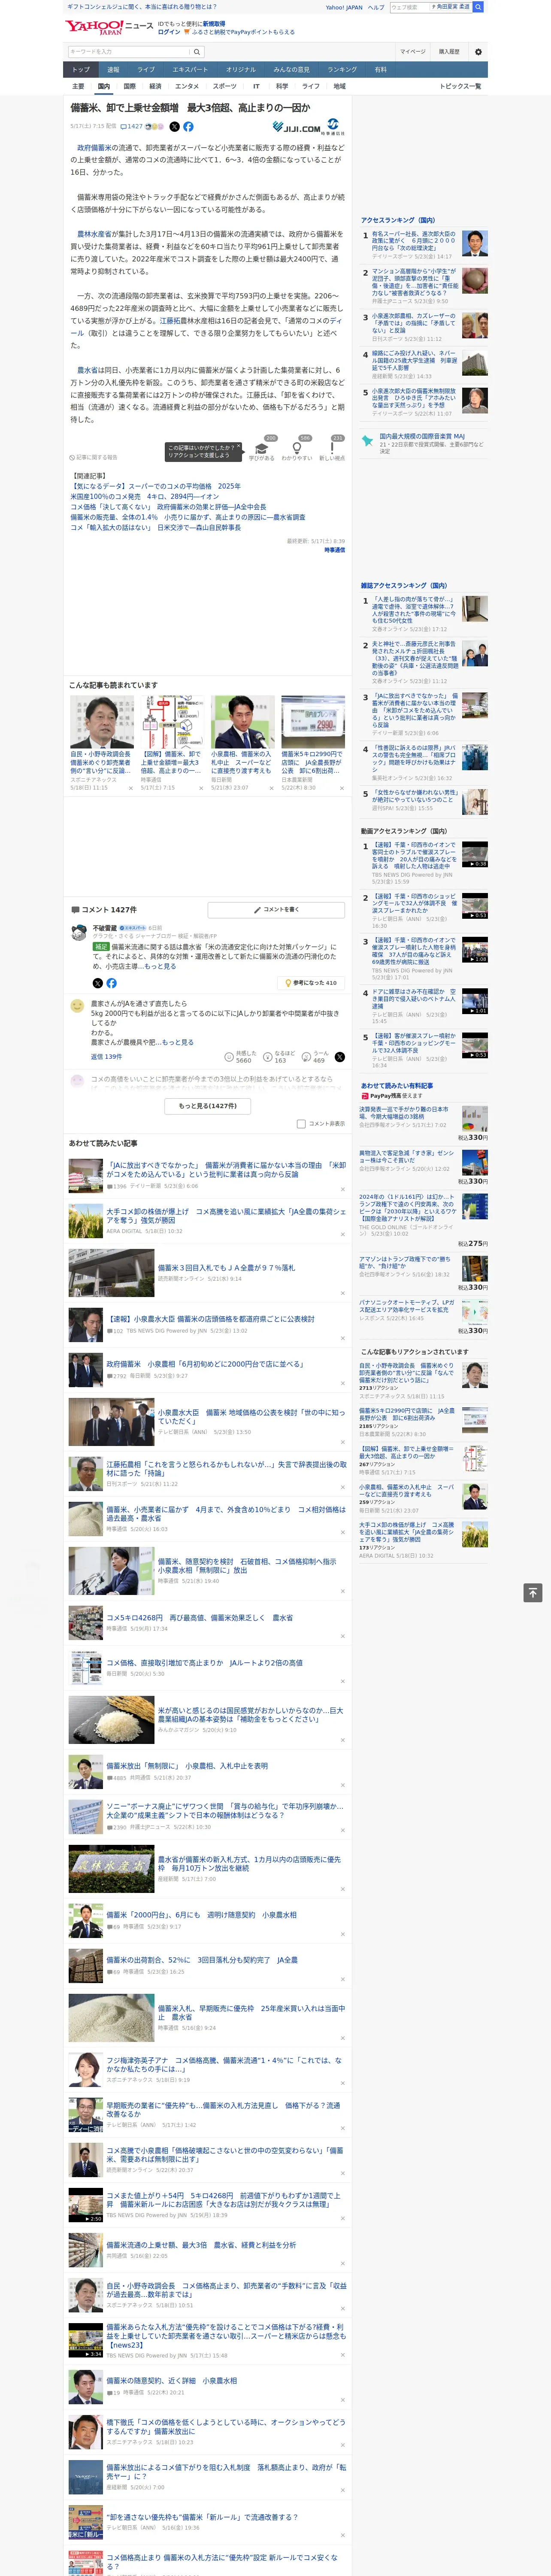Click the うーん 469 reaction face
Viewport: 551px width, 2576px height.
click(x=316, y=1056)
